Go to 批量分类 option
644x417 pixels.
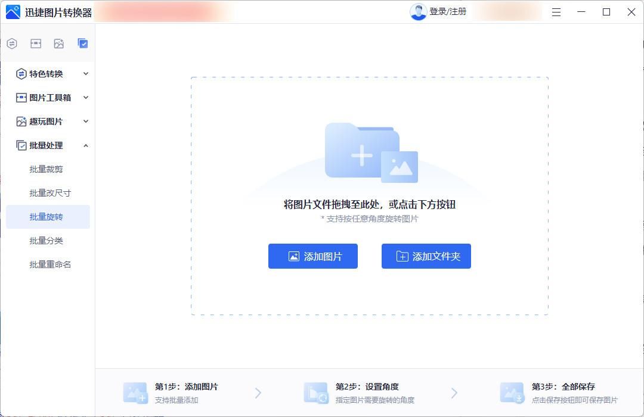[x=47, y=241]
